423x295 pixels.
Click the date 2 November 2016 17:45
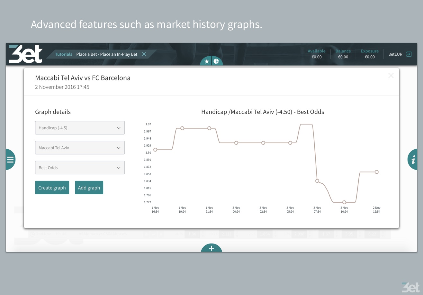(x=62, y=87)
